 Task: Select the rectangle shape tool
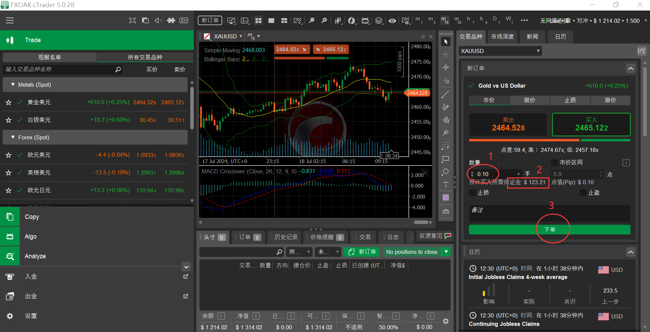pos(446,159)
